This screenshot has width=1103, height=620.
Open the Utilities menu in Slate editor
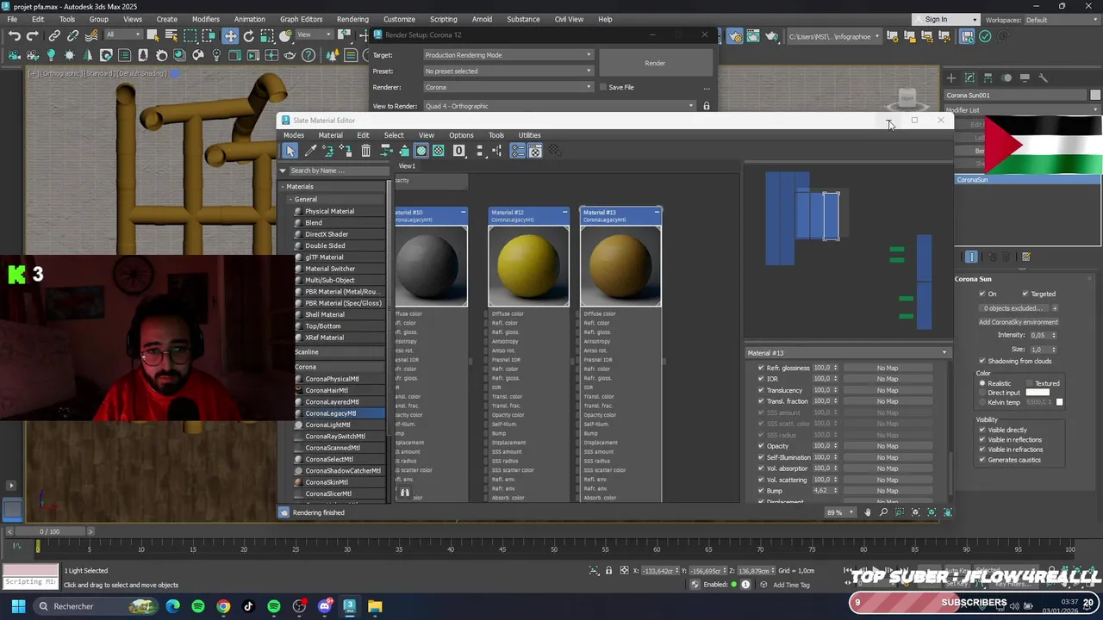click(x=529, y=135)
